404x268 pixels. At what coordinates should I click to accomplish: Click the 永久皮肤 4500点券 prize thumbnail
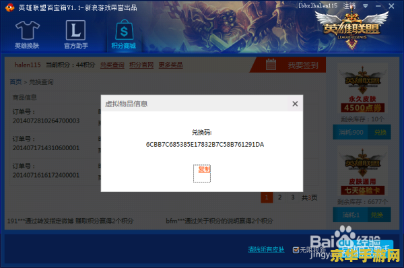pyautogui.click(x=362, y=88)
